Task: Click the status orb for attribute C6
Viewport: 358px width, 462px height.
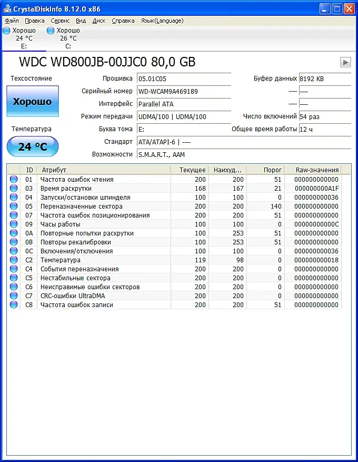Action: point(14,287)
